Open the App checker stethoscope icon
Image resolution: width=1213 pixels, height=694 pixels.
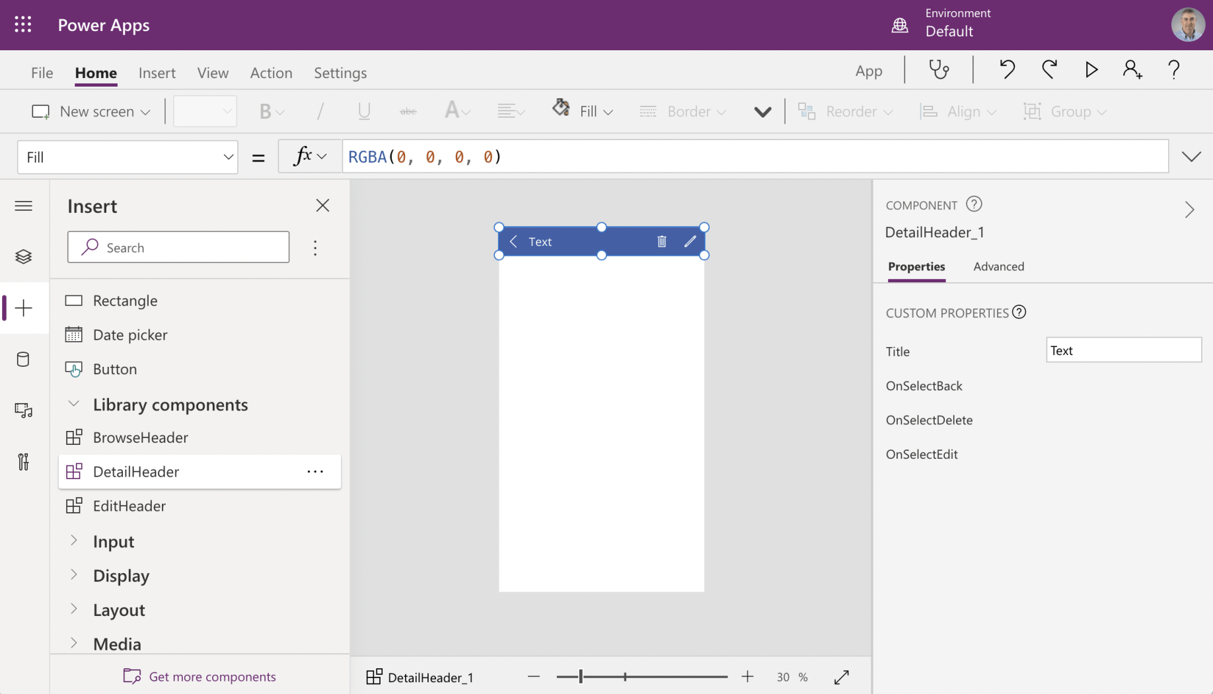(x=939, y=69)
